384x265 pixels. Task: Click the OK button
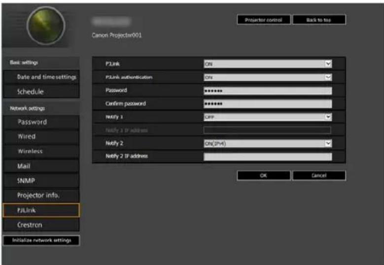pos(264,176)
